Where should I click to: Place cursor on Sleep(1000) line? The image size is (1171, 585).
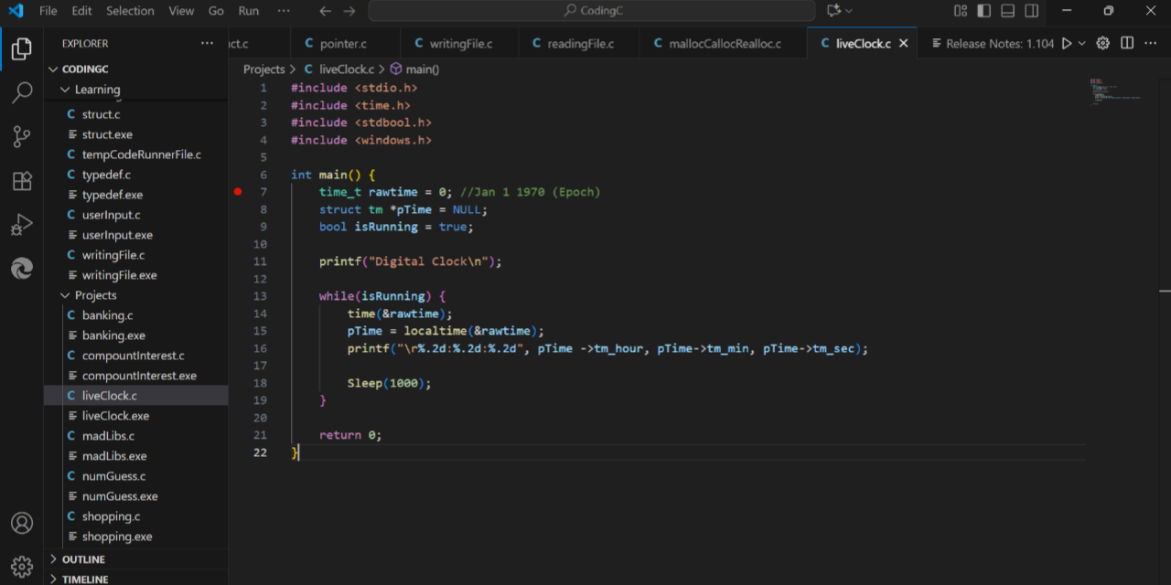coord(389,383)
